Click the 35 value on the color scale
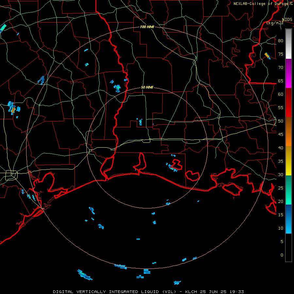The width and height of the screenshot is (294, 294). coord(281,161)
